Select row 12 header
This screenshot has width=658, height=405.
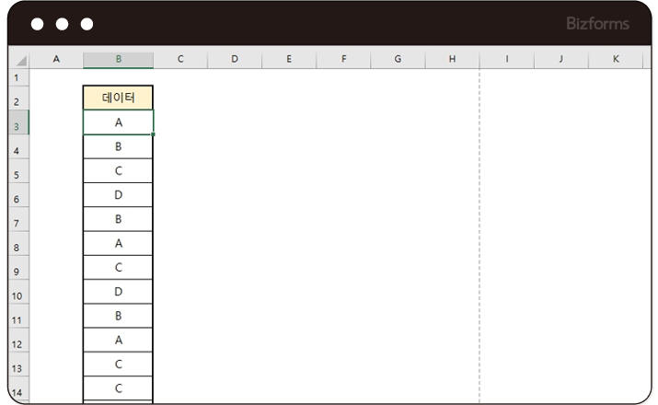click(x=19, y=340)
